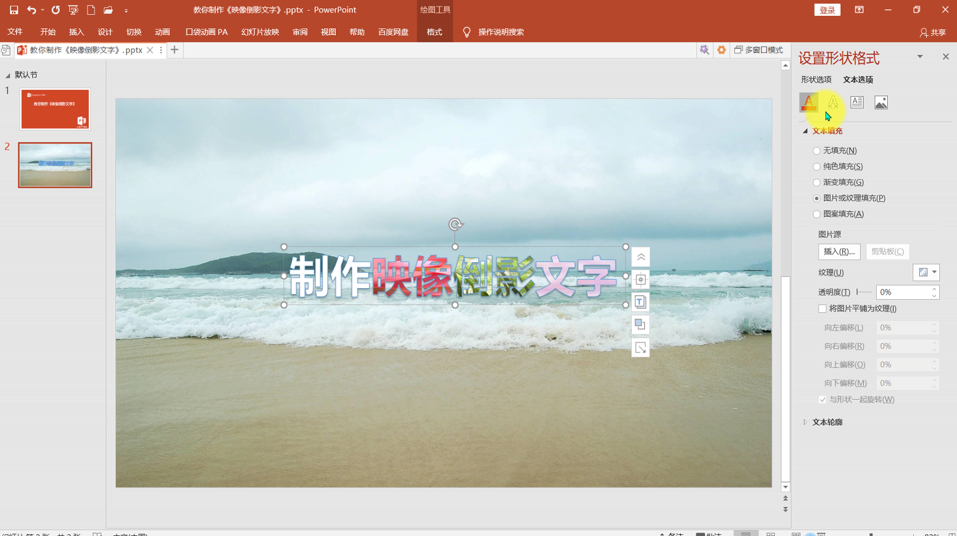Image resolution: width=957 pixels, height=536 pixels.
Task: Switch to the 格式 ribbon tab
Action: tap(434, 32)
